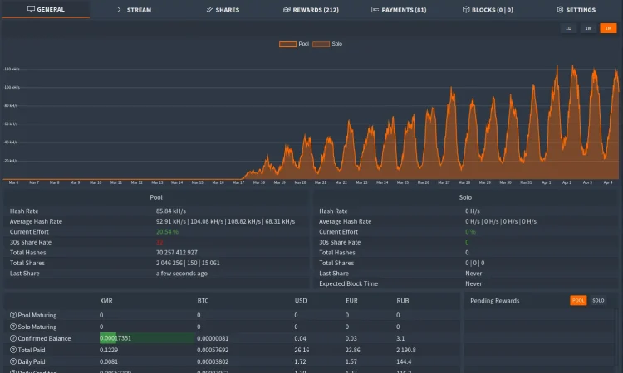Click the BTC column header
The image size is (623, 373).
(203, 300)
